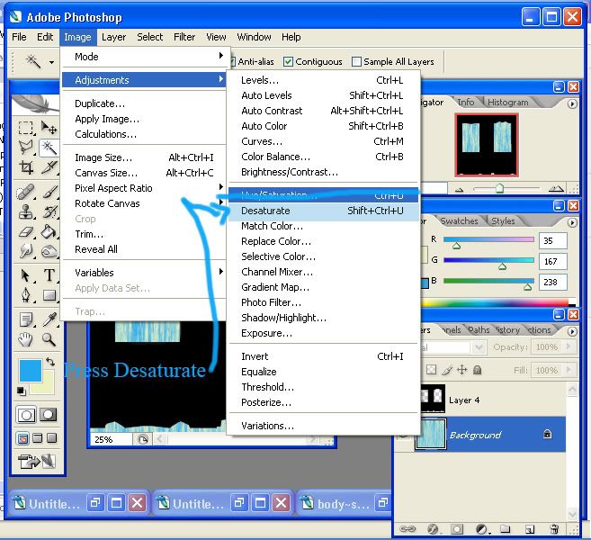The height and width of the screenshot is (540, 591).
Task: Select the Clone Stamp tool
Action: click(x=26, y=211)
